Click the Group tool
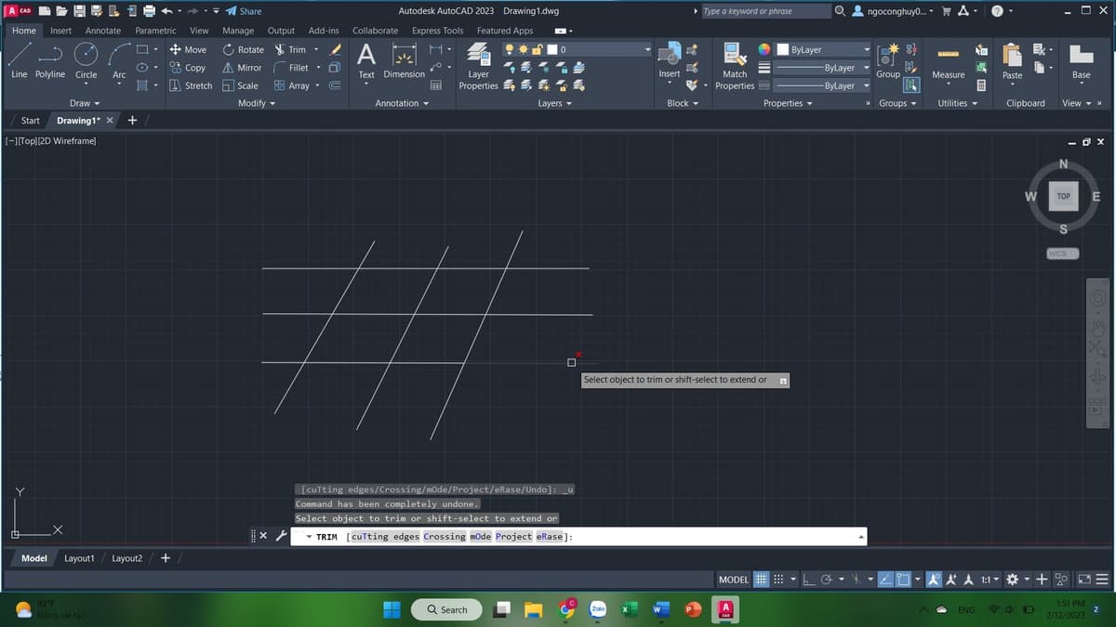 coord(888,61)
